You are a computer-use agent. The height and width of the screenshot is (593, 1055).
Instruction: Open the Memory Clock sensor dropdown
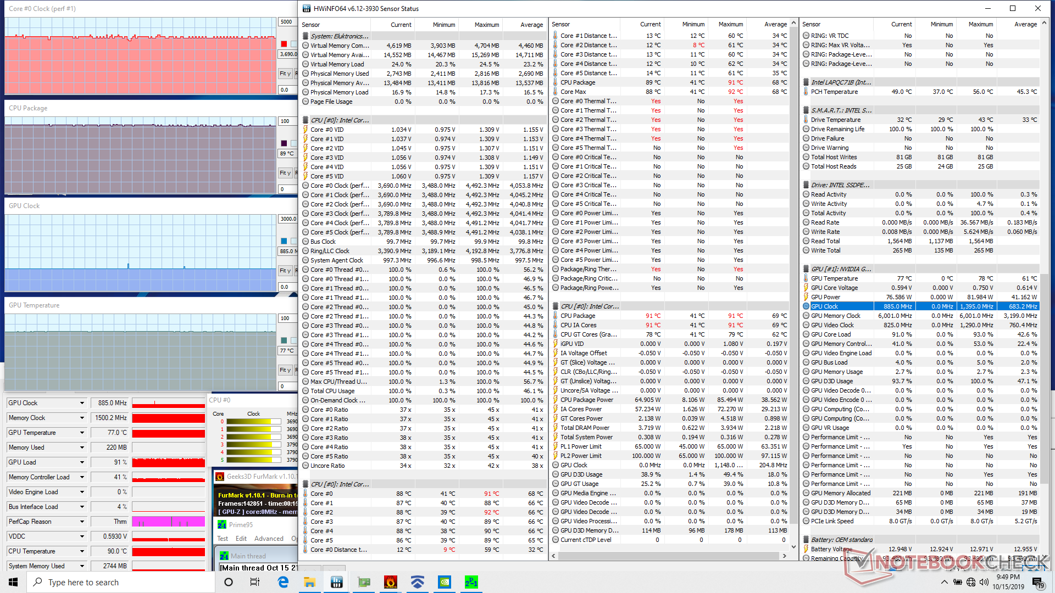tap(82, 418)
